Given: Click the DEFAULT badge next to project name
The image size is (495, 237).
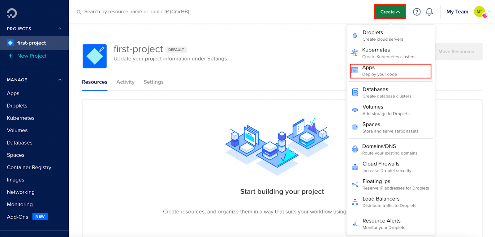Looking at the screenshot, I should (176, 50).
